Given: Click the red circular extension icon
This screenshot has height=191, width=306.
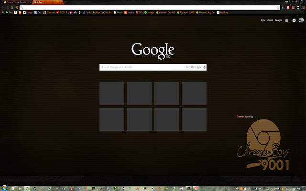Looking at the screenshot, I should click(288, 8).
